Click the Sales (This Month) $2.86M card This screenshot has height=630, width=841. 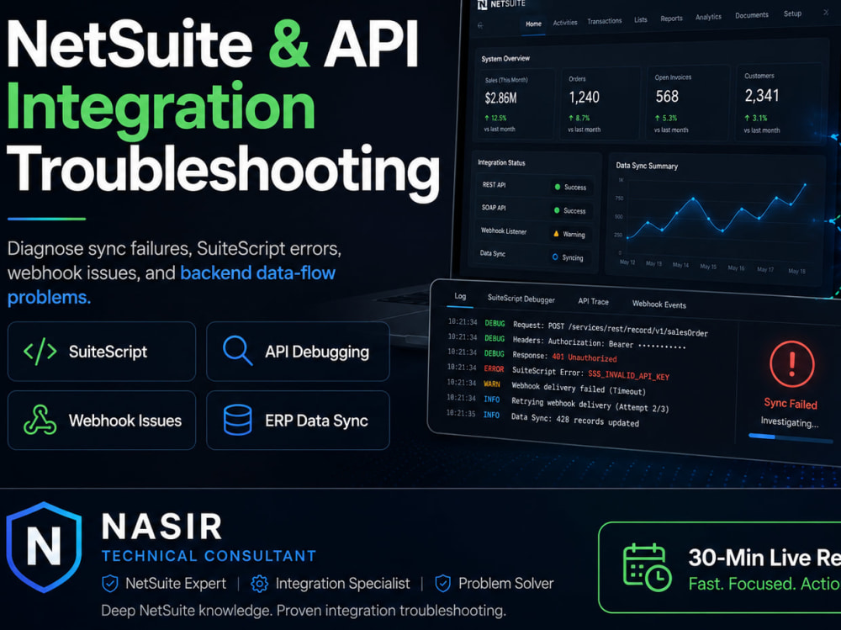pos(516,104)
